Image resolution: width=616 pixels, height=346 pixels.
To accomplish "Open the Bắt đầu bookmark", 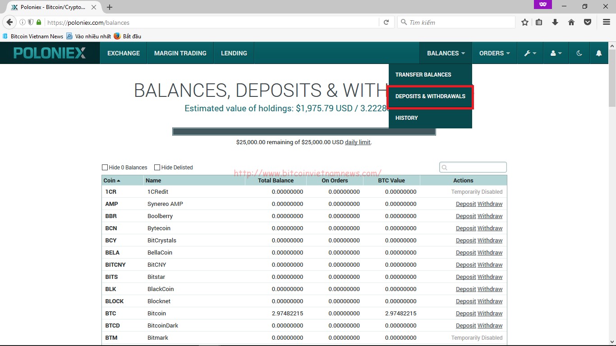I will (128, 36).
